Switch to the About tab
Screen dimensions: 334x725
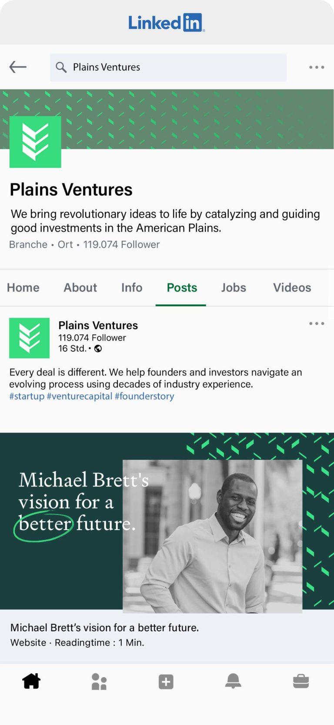coord(80,288)
